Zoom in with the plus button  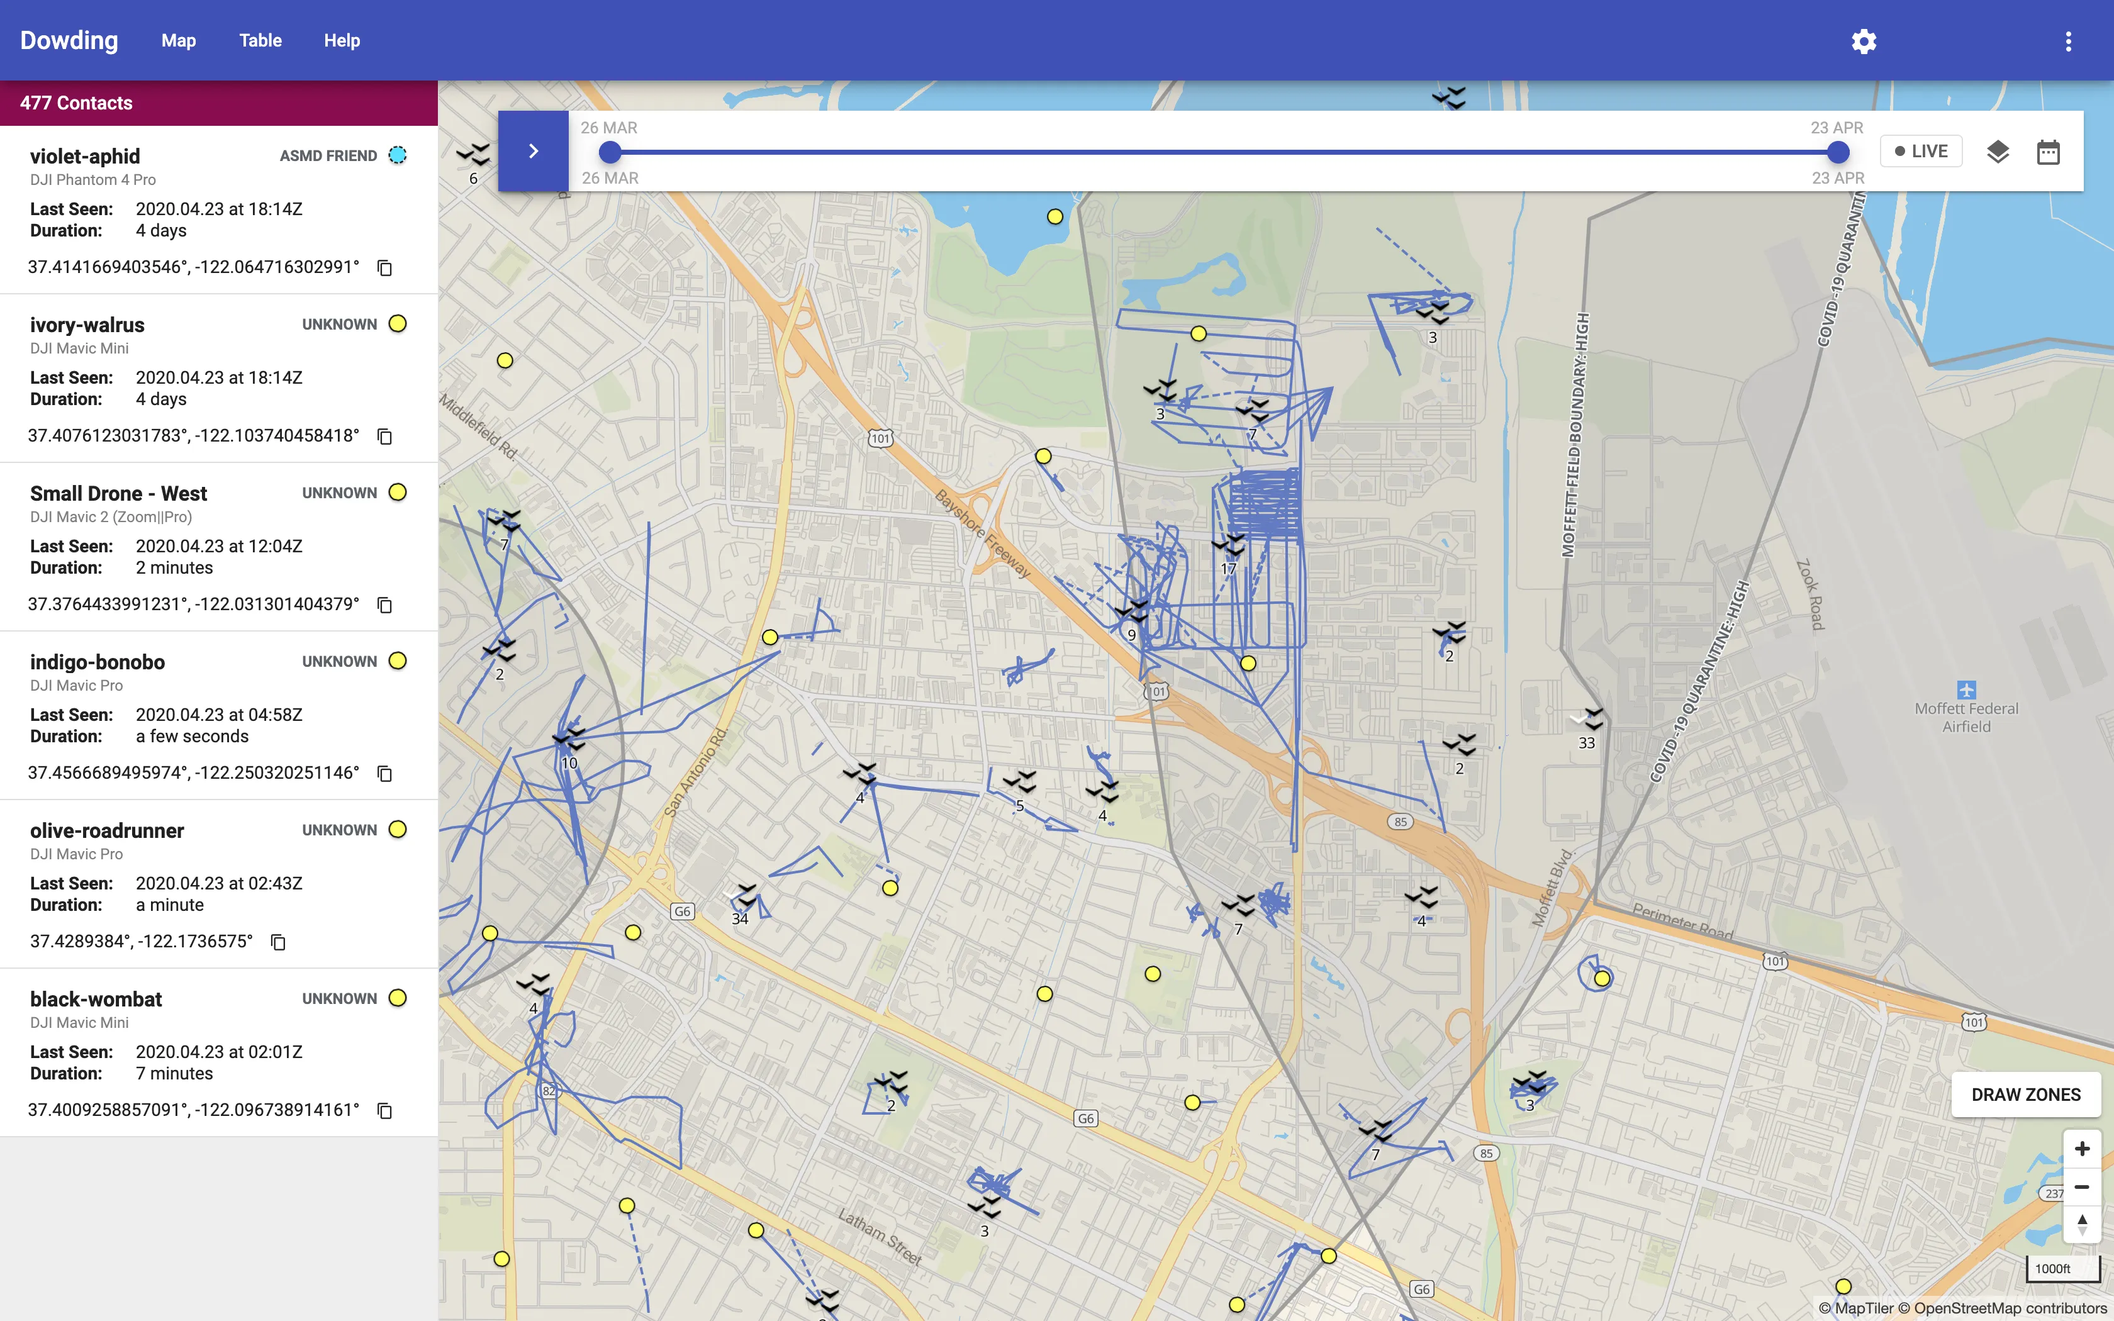coord(2082,1149)
